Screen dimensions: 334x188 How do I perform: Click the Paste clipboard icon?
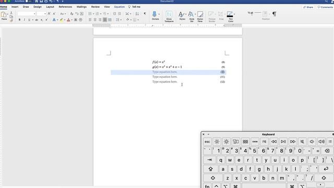[4, 15]
